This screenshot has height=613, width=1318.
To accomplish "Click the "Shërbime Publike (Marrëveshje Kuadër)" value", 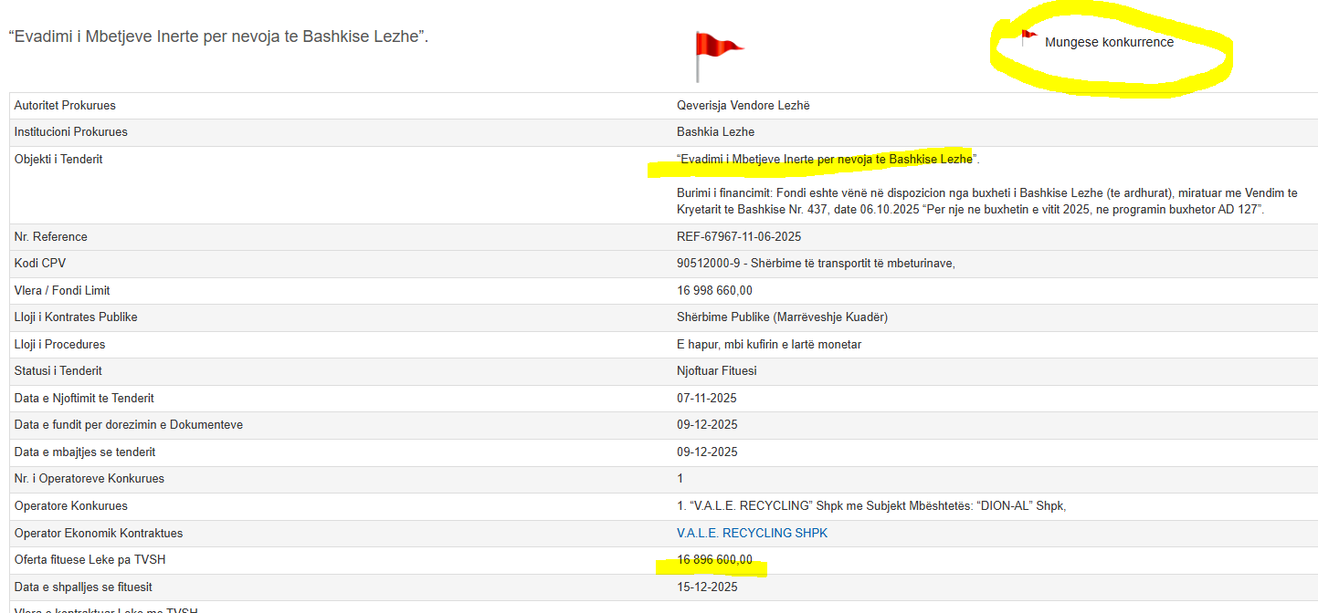I will (782, 317).
